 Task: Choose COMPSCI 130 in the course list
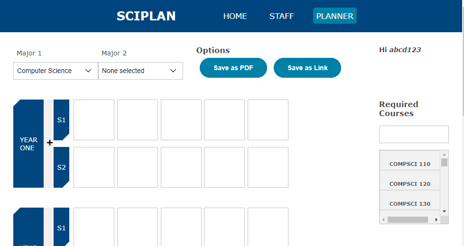click(410, 203)
